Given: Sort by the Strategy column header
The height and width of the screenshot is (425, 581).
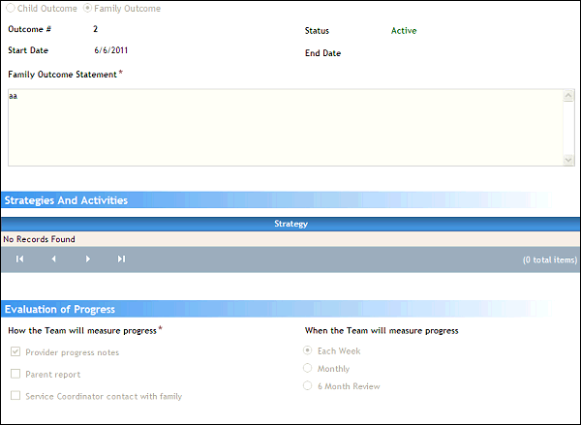Looking at the screenshot, I should 290,224.
